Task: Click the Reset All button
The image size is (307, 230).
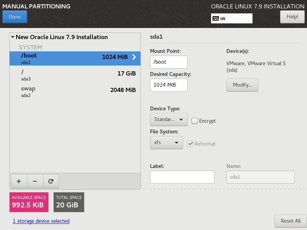Action: coord(290,221)
